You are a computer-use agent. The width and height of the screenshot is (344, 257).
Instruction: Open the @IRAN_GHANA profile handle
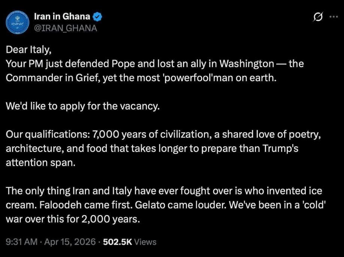point(66,27)
